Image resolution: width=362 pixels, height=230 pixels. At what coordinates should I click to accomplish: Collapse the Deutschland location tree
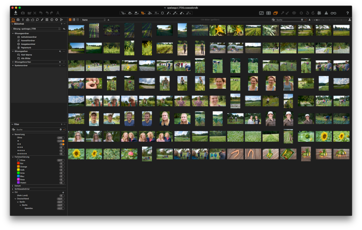coord(15,199)
